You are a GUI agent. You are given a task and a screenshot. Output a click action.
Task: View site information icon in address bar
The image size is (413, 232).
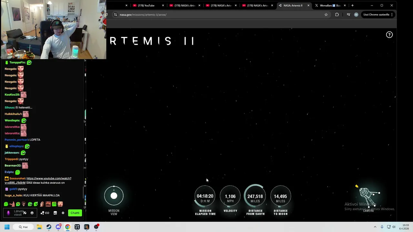pyautogui.click(x=115, y=15)
